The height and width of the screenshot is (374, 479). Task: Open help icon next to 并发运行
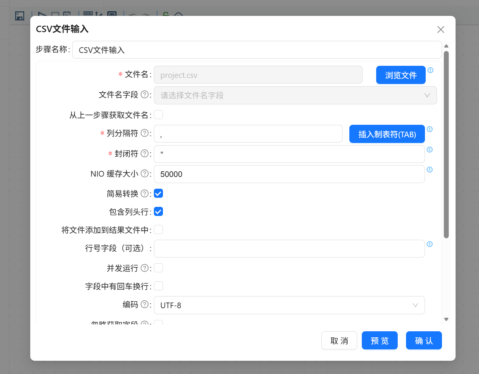click(x=144, y=268)
